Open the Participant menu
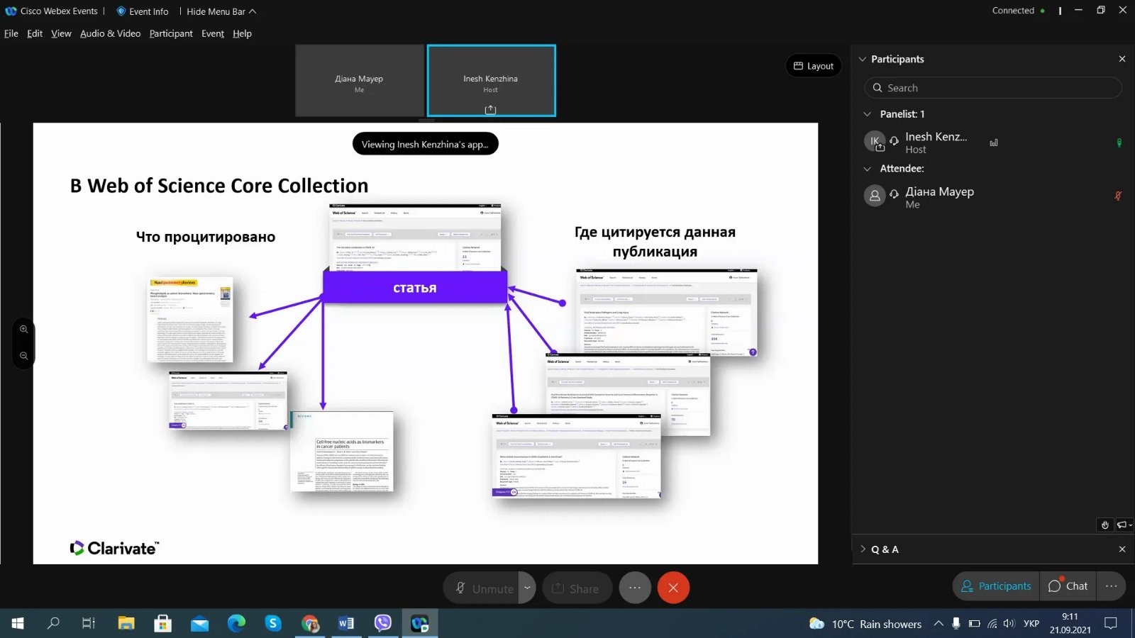 pyautogui.click(x=171, y=33)
